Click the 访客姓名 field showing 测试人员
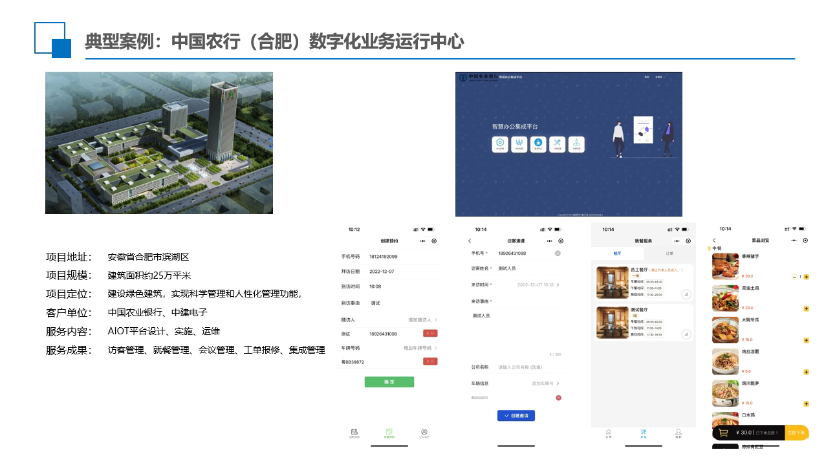Image resolution: width=826 pixels, height=463 pixels. [507, 268]
